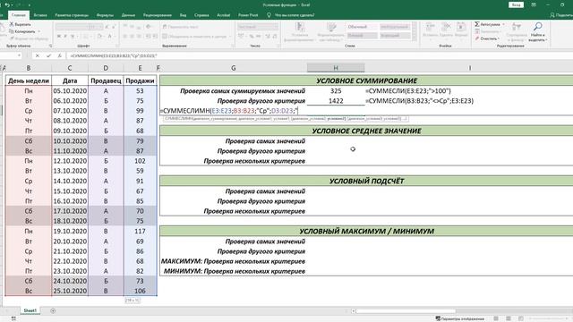573x322 pixels.
Task: Click date cell 19.10.2020
Action: pos(70,231)
